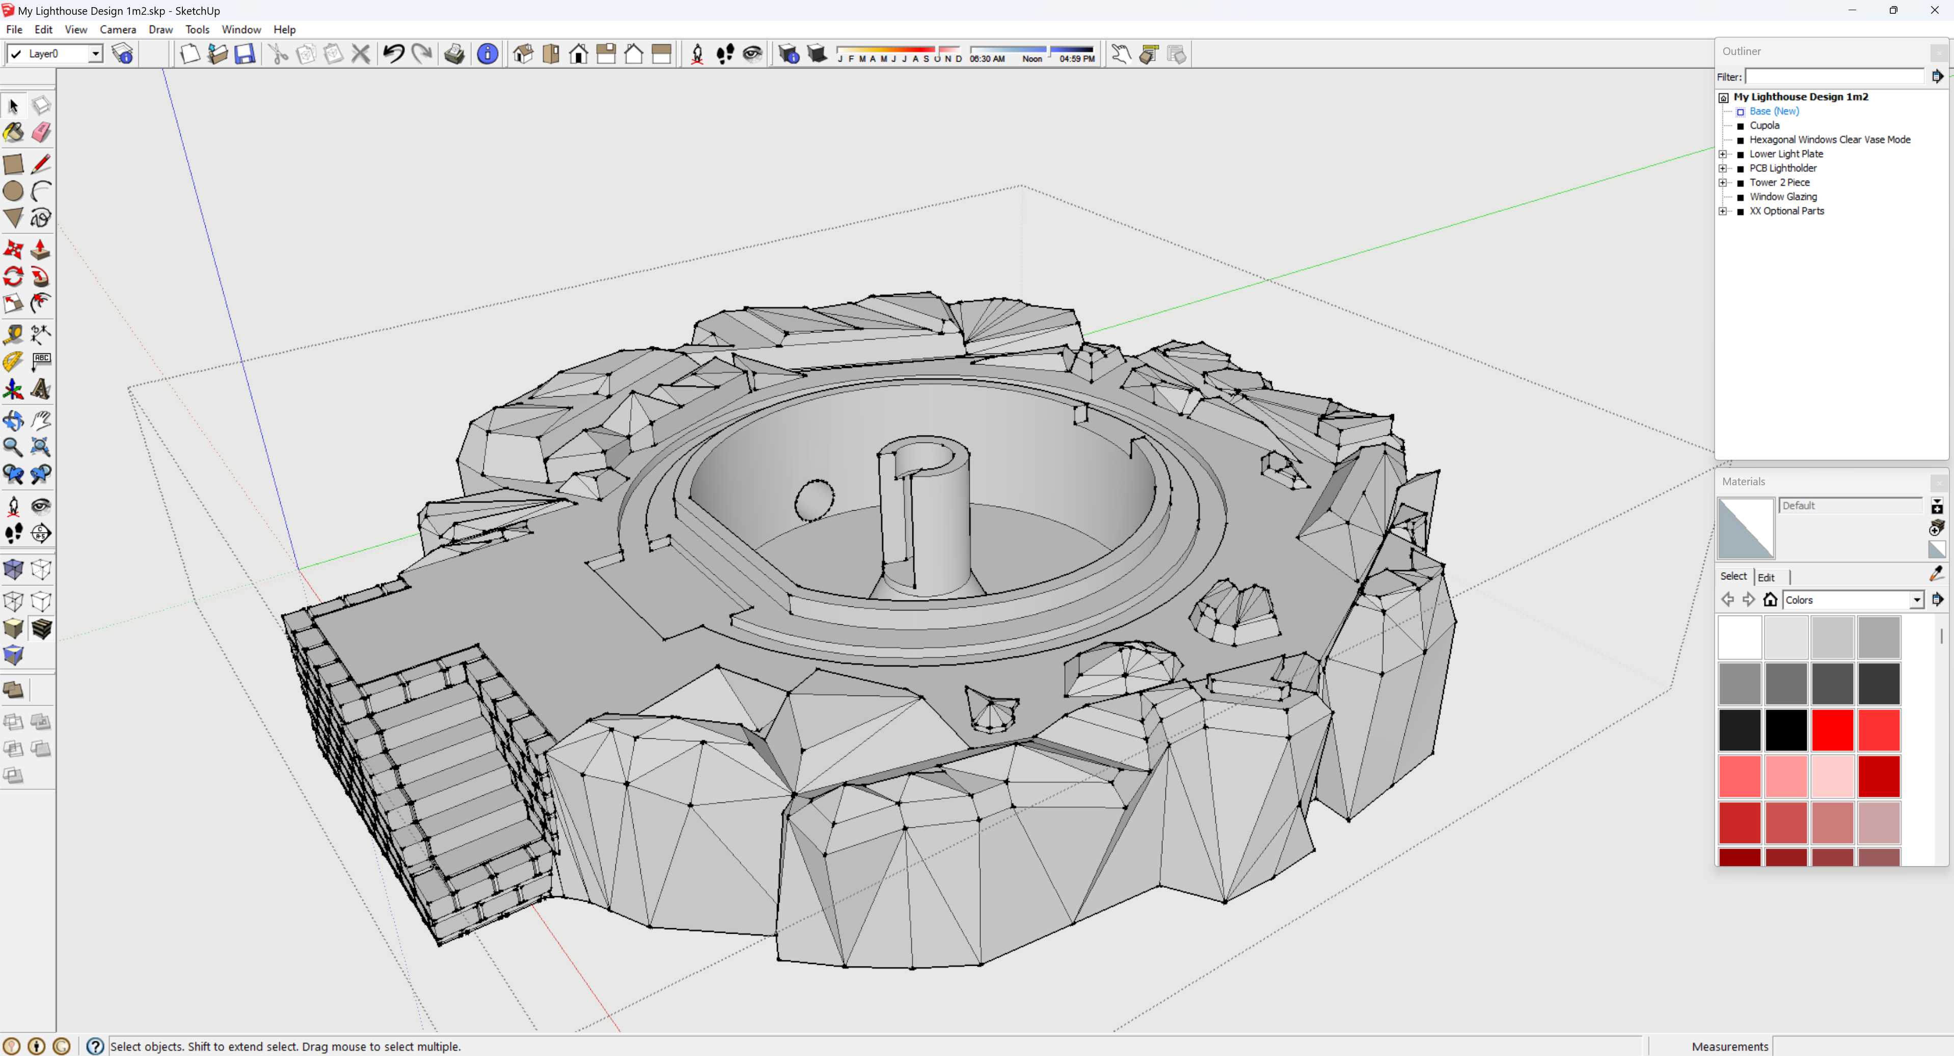
Task: Activate the Push/Pull tool
Action: 41,249
